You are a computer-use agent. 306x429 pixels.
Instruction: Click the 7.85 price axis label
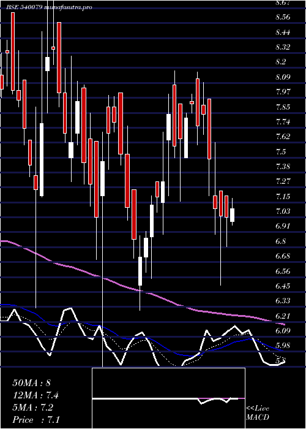click(x=283, y=107)
